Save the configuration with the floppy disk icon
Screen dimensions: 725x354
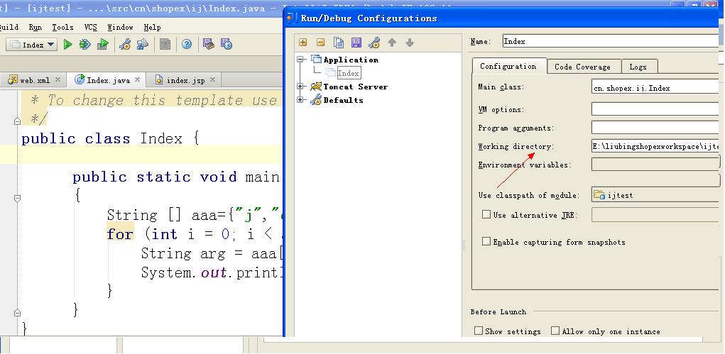(x=356, y=43)
